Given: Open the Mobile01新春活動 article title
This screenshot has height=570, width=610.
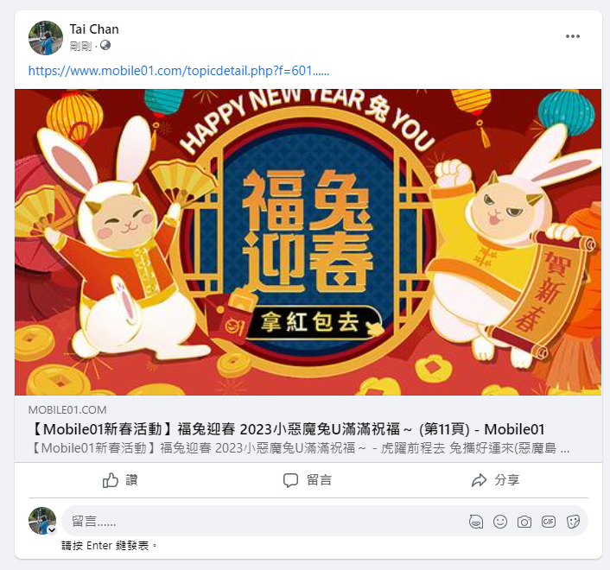Looking at the screenshot, I should coord(287,429).
